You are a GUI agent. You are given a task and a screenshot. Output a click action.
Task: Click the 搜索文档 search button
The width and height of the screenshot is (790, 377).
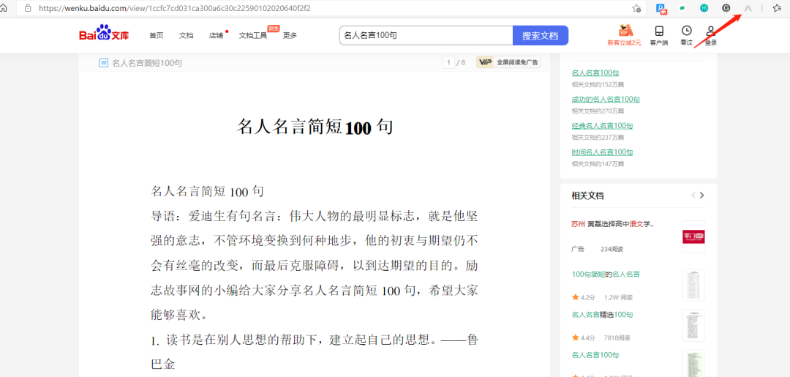[x=540, y=36]
